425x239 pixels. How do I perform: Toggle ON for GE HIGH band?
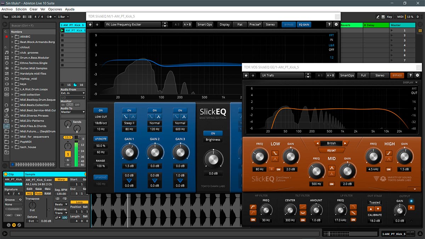pyautogui.click(x=389, y=169)
